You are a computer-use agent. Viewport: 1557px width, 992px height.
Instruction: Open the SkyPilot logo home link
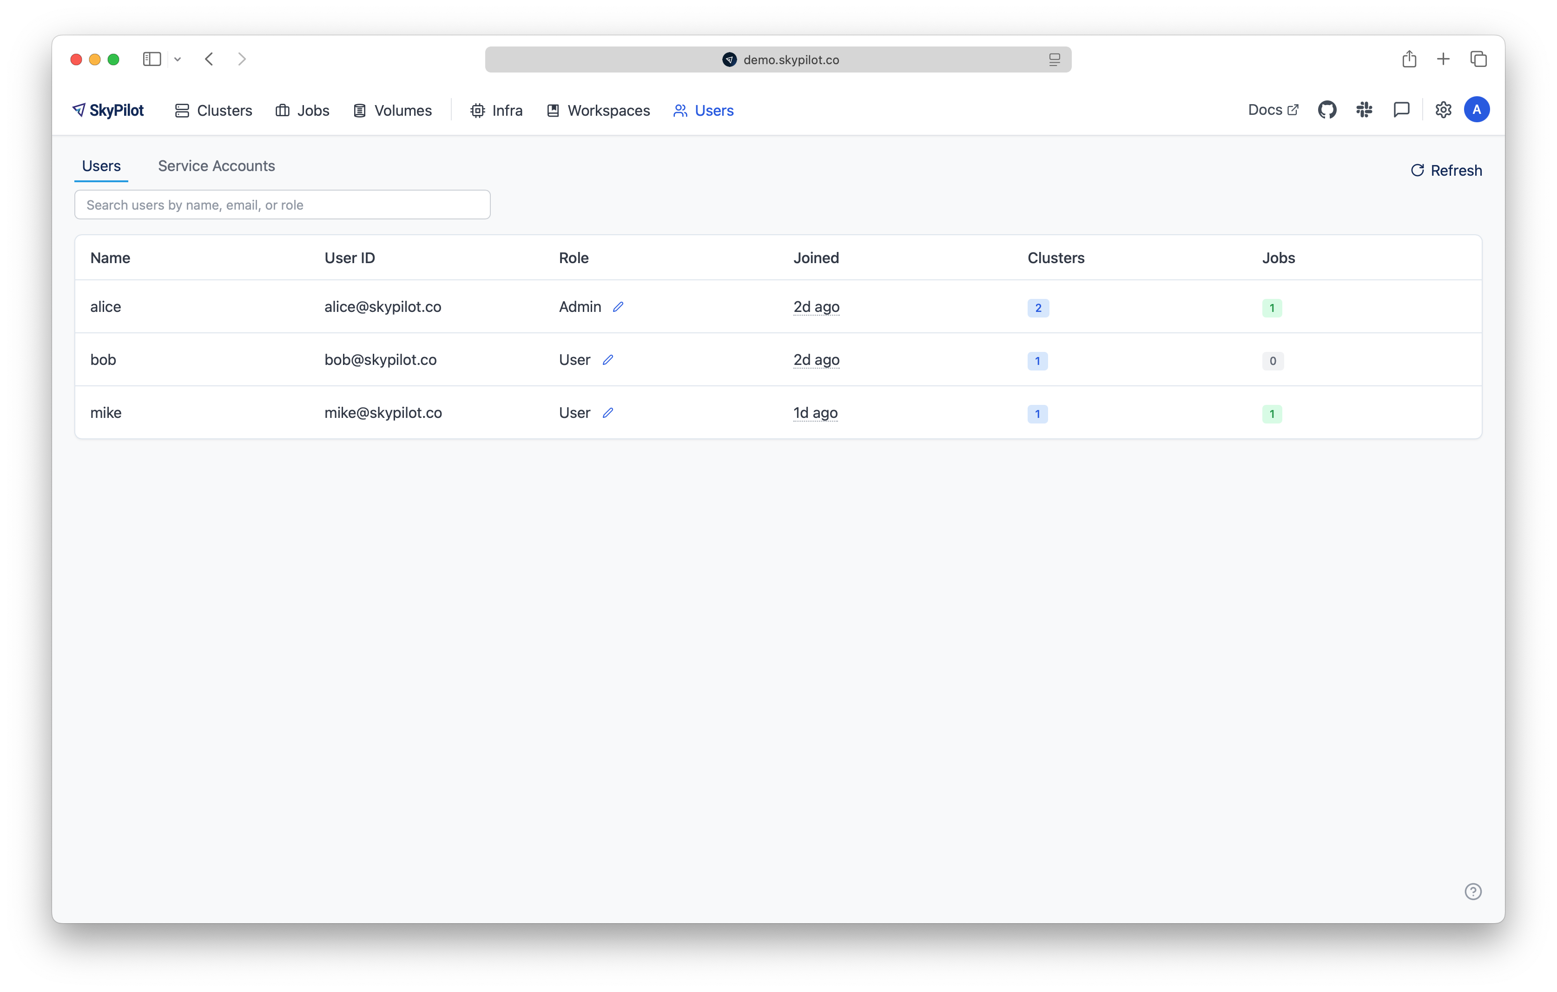coord(108,111)
